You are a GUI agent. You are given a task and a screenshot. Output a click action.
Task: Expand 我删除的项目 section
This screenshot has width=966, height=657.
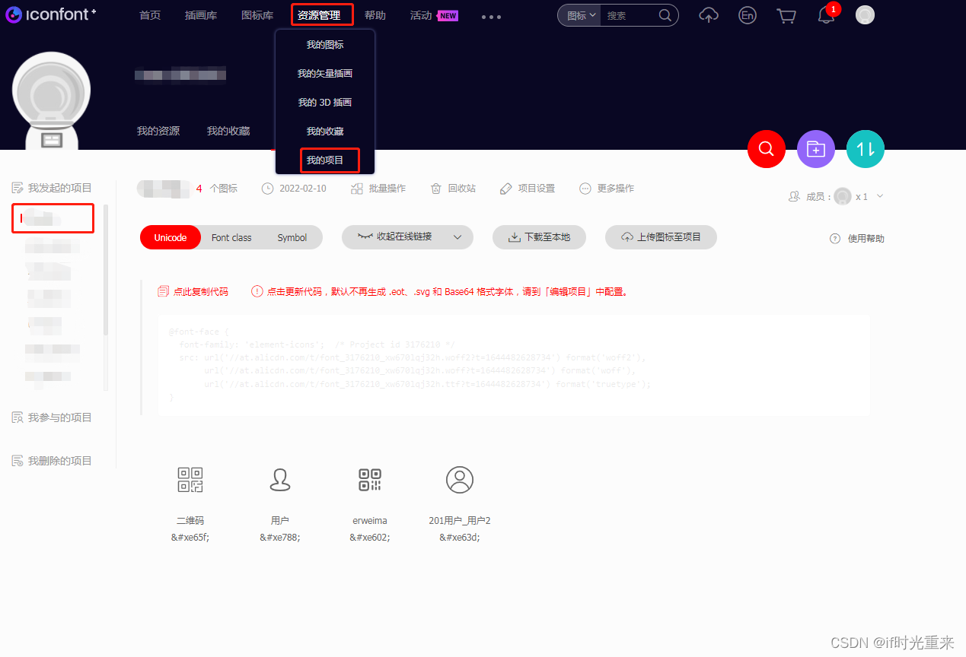click(x=53, y=461)
